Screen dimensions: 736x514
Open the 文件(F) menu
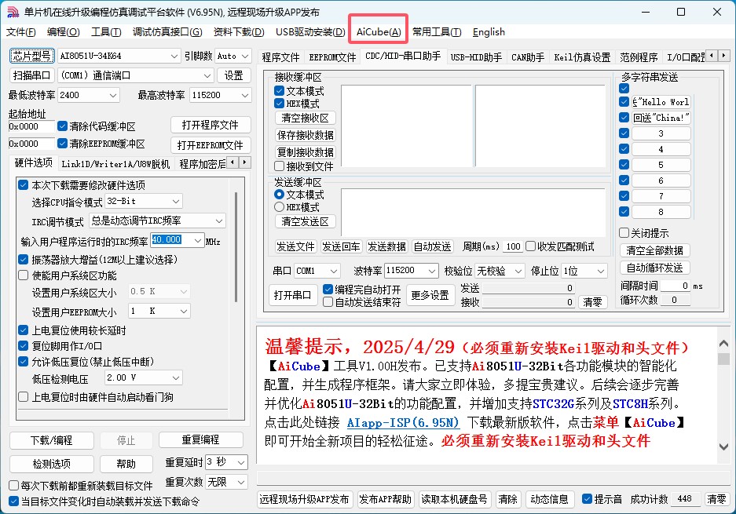(21, 32)
